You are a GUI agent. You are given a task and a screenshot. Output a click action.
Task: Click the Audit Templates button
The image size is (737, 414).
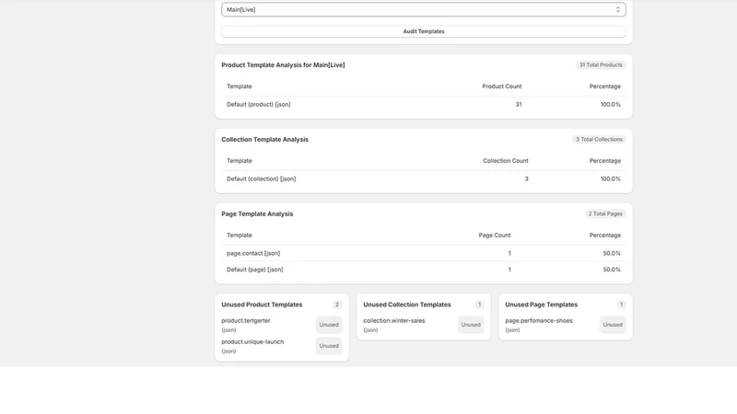point(424,31)
